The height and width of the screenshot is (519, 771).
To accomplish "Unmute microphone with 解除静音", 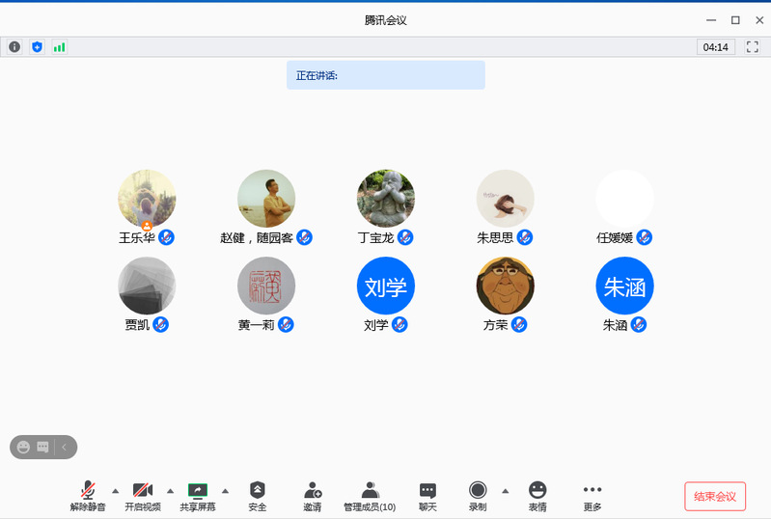I will click(x=88, y=496).
